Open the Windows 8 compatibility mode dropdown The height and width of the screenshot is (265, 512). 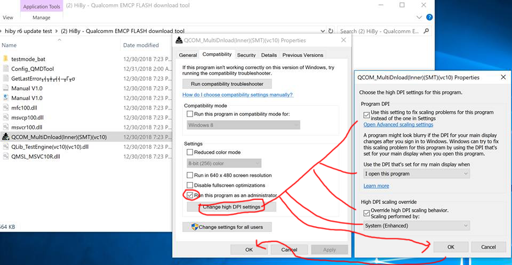pos(243,125)
